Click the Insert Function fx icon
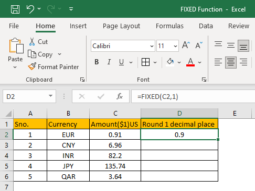 [120, 96]
